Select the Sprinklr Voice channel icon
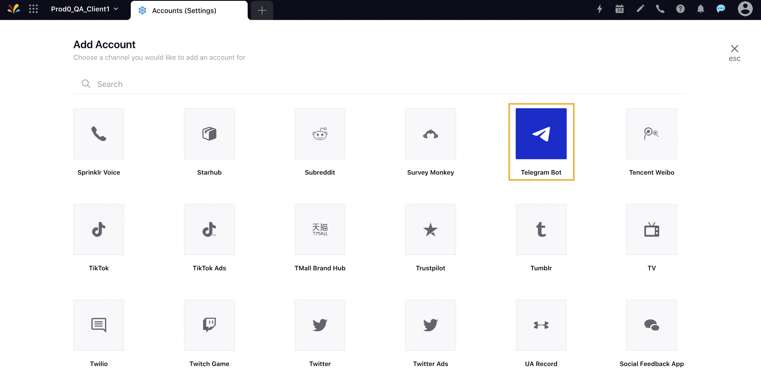The width and height of the screenshot is (761, 377). (98, 134)
